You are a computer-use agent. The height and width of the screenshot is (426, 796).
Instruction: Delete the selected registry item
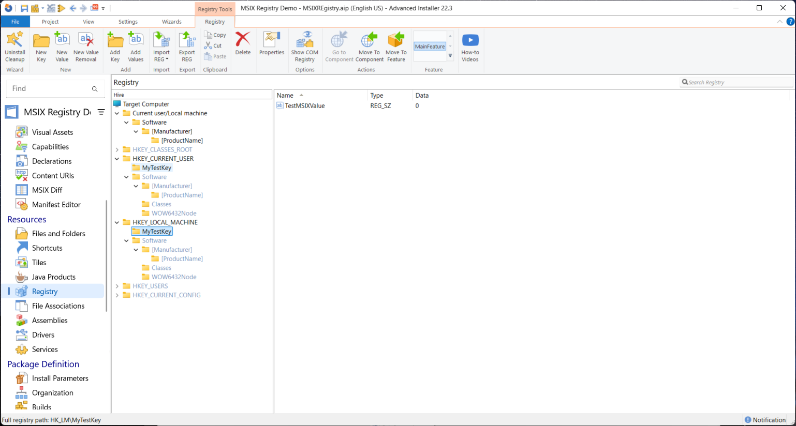point(243,43)
